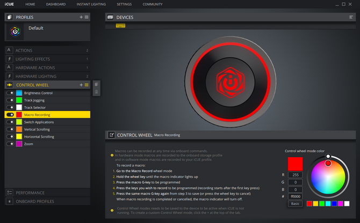The height and width of the screenshot is (223, 360).
Task: Click the Basic color mode button
Action: coord(295,204)
